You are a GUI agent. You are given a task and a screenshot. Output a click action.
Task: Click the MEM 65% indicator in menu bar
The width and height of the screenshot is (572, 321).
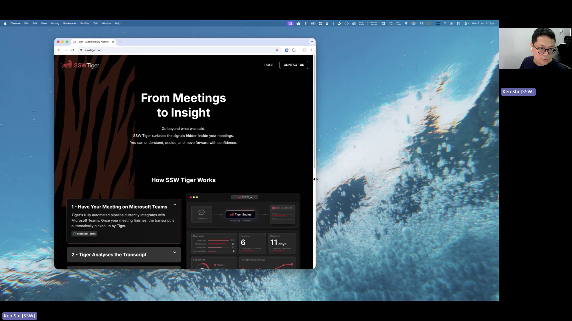(x=361, y=23)
